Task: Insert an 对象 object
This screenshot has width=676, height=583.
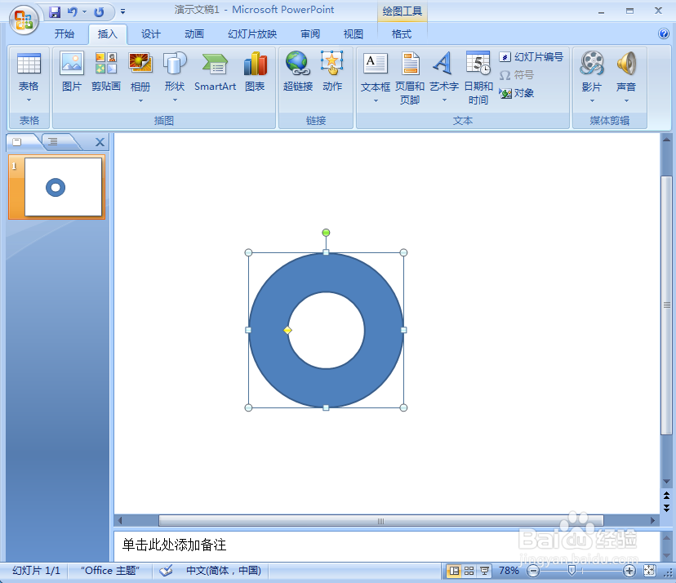Action: pos(517,93)
